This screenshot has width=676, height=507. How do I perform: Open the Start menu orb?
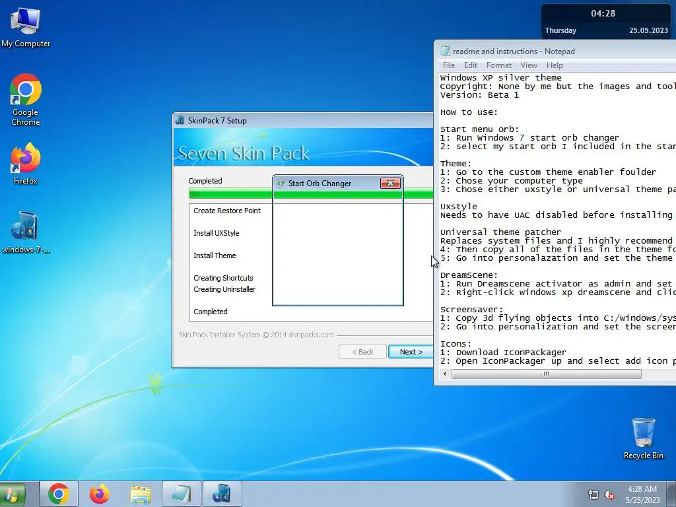point(12,494)
